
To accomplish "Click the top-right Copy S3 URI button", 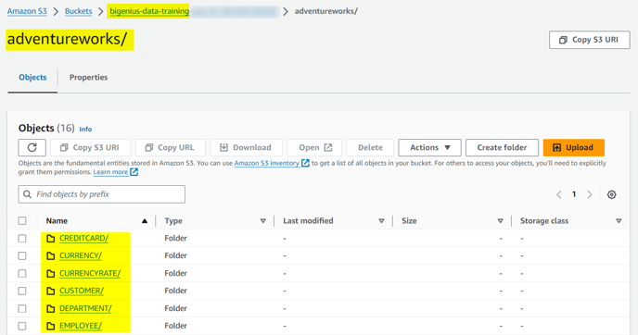I will pyautogui.click(x=589, y=40).
